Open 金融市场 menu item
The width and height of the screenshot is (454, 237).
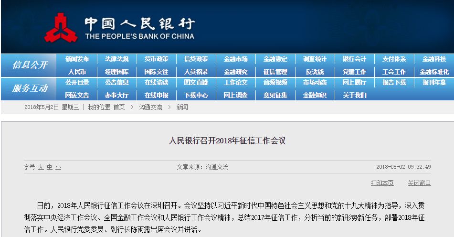236,59
